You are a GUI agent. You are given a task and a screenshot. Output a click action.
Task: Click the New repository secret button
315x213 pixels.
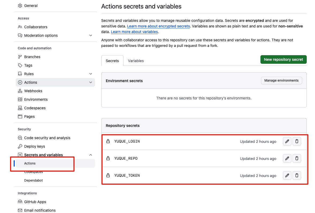(283, 59)
